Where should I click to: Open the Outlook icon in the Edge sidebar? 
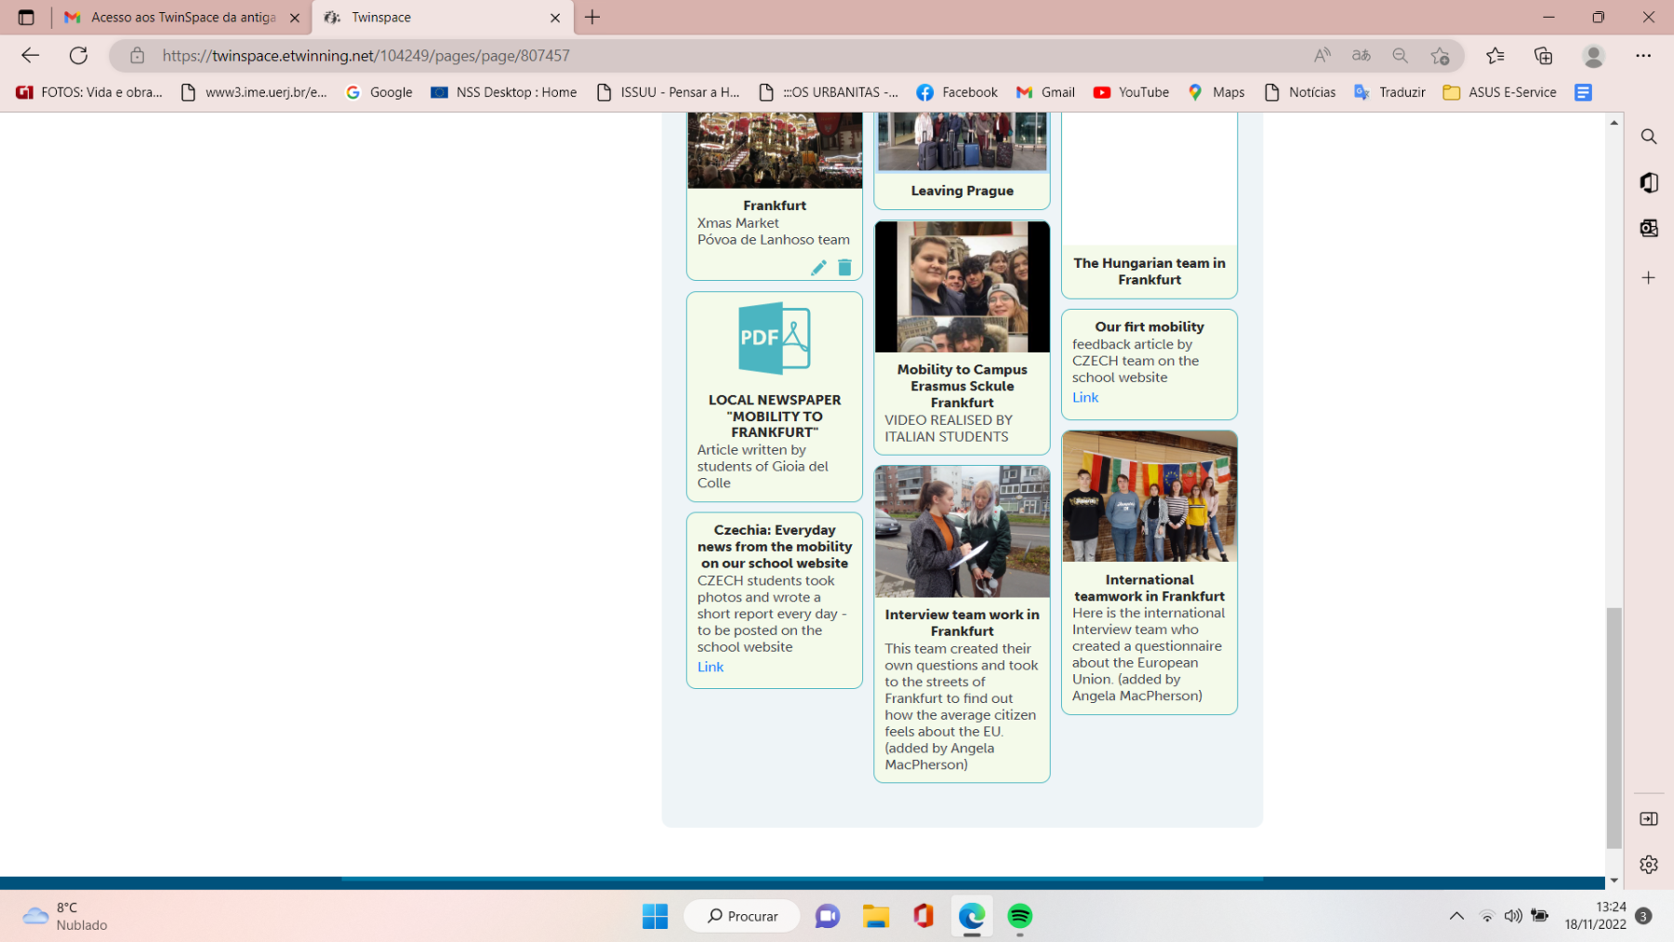click(1649, 228)
